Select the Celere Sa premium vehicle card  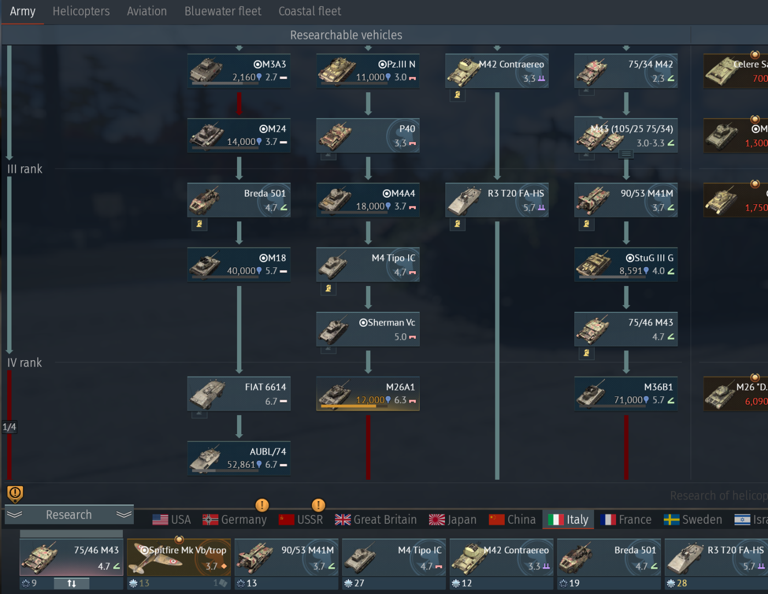tap(736, 71)
